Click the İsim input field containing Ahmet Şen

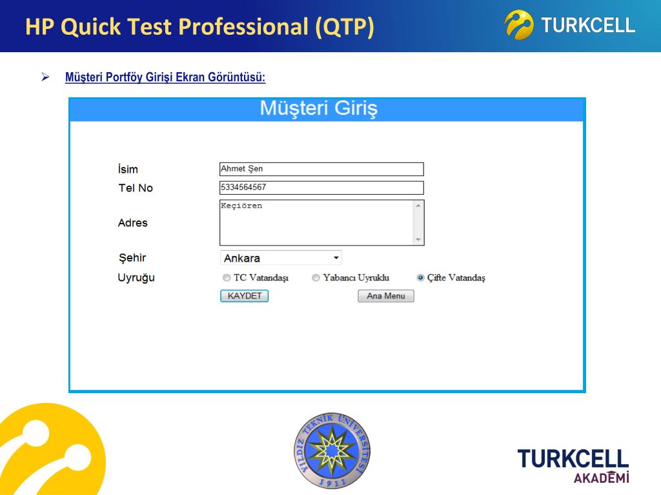coord(321,170)
